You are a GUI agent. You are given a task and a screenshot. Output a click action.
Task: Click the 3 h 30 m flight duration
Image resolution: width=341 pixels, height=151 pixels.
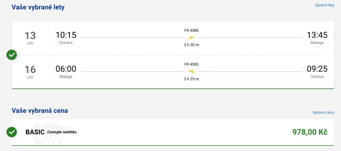pyautogui.click(x=191, y=45)
